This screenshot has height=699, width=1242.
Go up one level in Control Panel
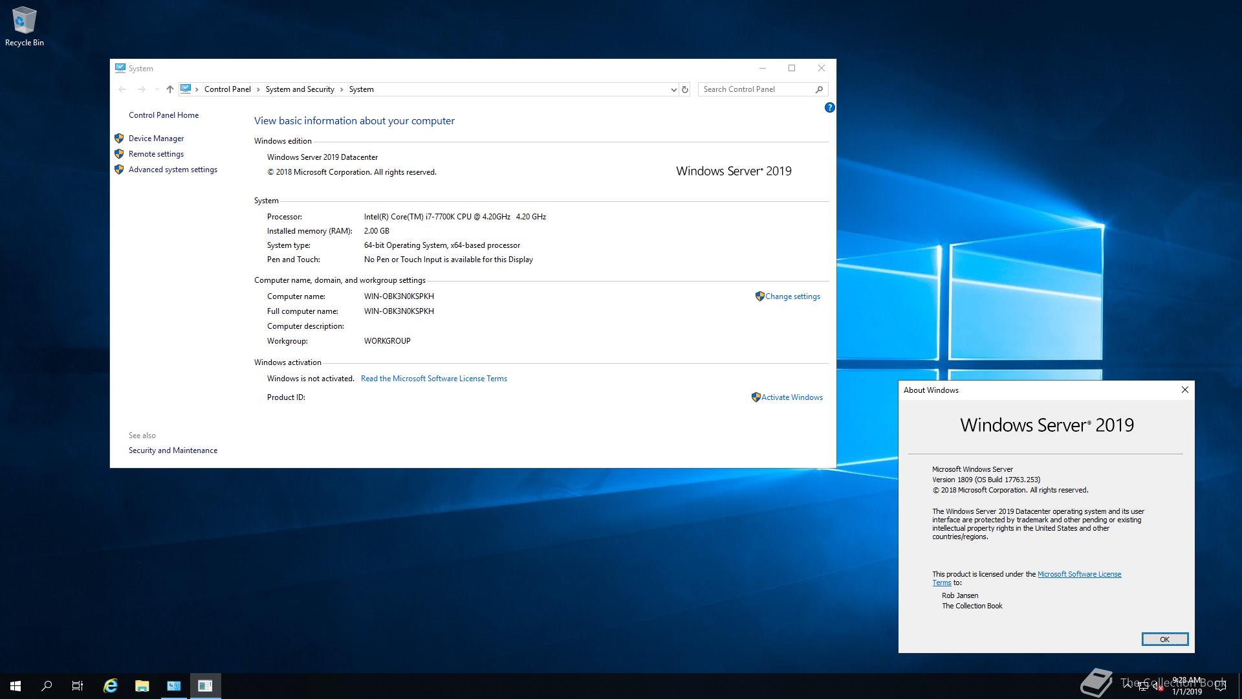click(x=169, y=89)
